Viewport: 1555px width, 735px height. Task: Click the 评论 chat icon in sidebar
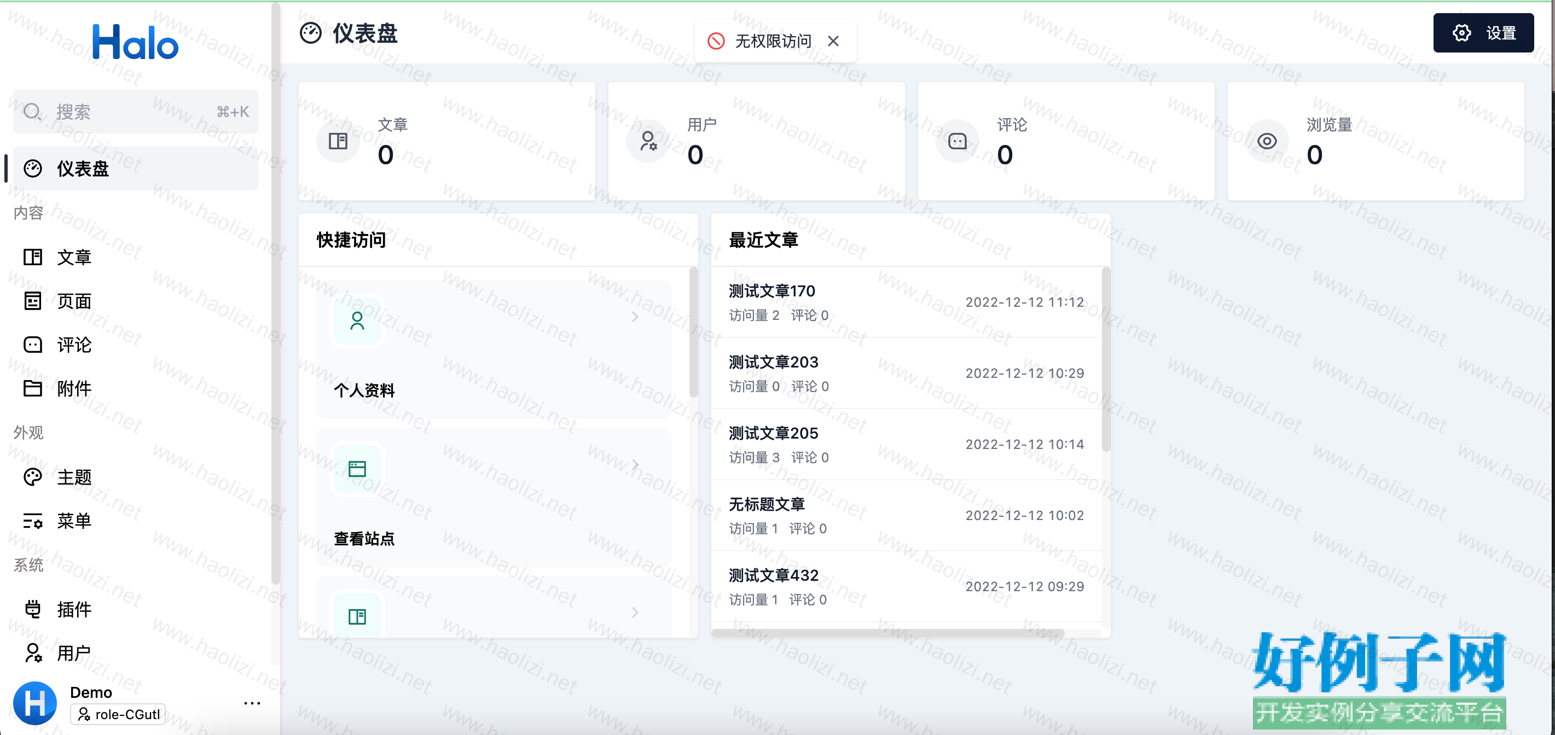click(x=33, y=345)
